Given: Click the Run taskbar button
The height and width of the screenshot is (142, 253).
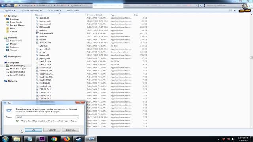Looking at the screenshot, I should 91,139.
